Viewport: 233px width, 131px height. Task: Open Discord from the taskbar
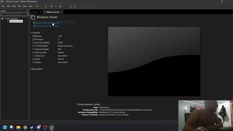tap(39, 127)
